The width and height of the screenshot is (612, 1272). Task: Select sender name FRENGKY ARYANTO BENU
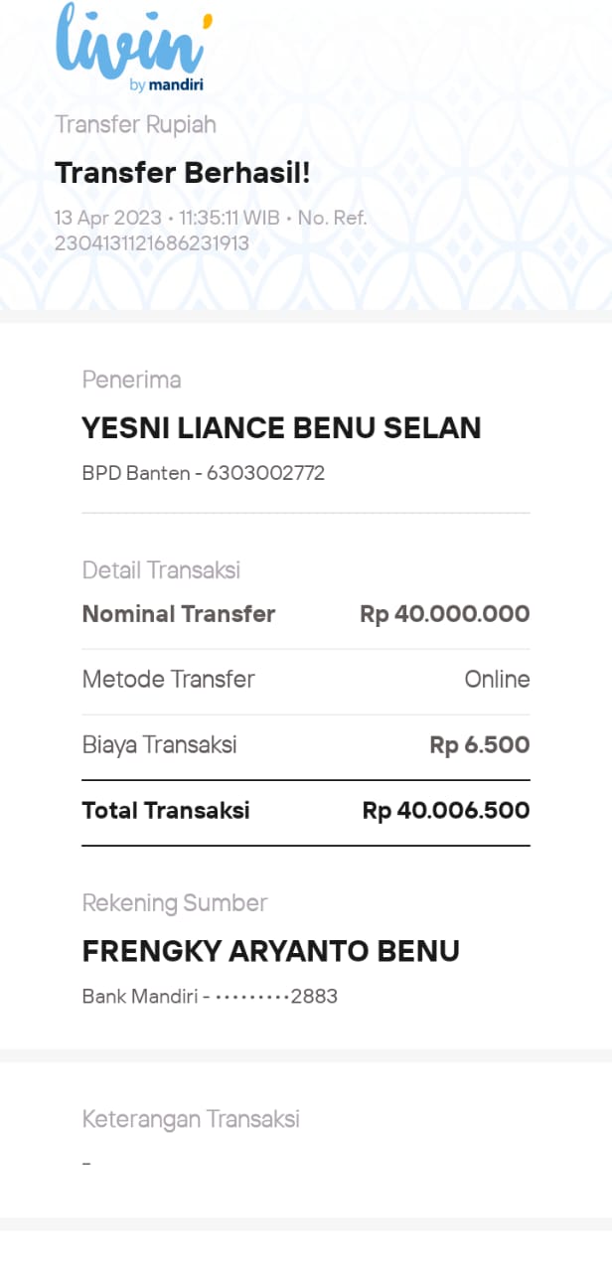(270, 951)
